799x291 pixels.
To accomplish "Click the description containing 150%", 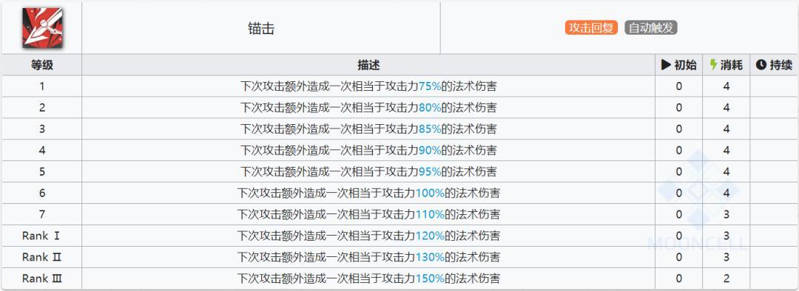I will tap(368, 278).
